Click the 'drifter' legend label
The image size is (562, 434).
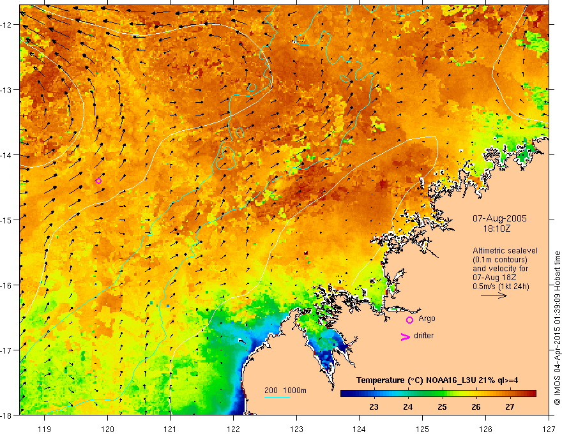click(x=423, y=336)
